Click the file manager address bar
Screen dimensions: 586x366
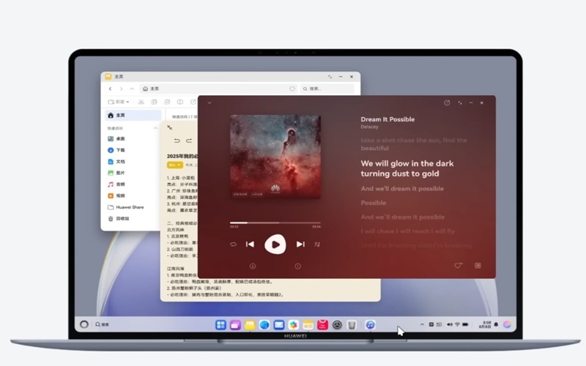pos(218,89)
